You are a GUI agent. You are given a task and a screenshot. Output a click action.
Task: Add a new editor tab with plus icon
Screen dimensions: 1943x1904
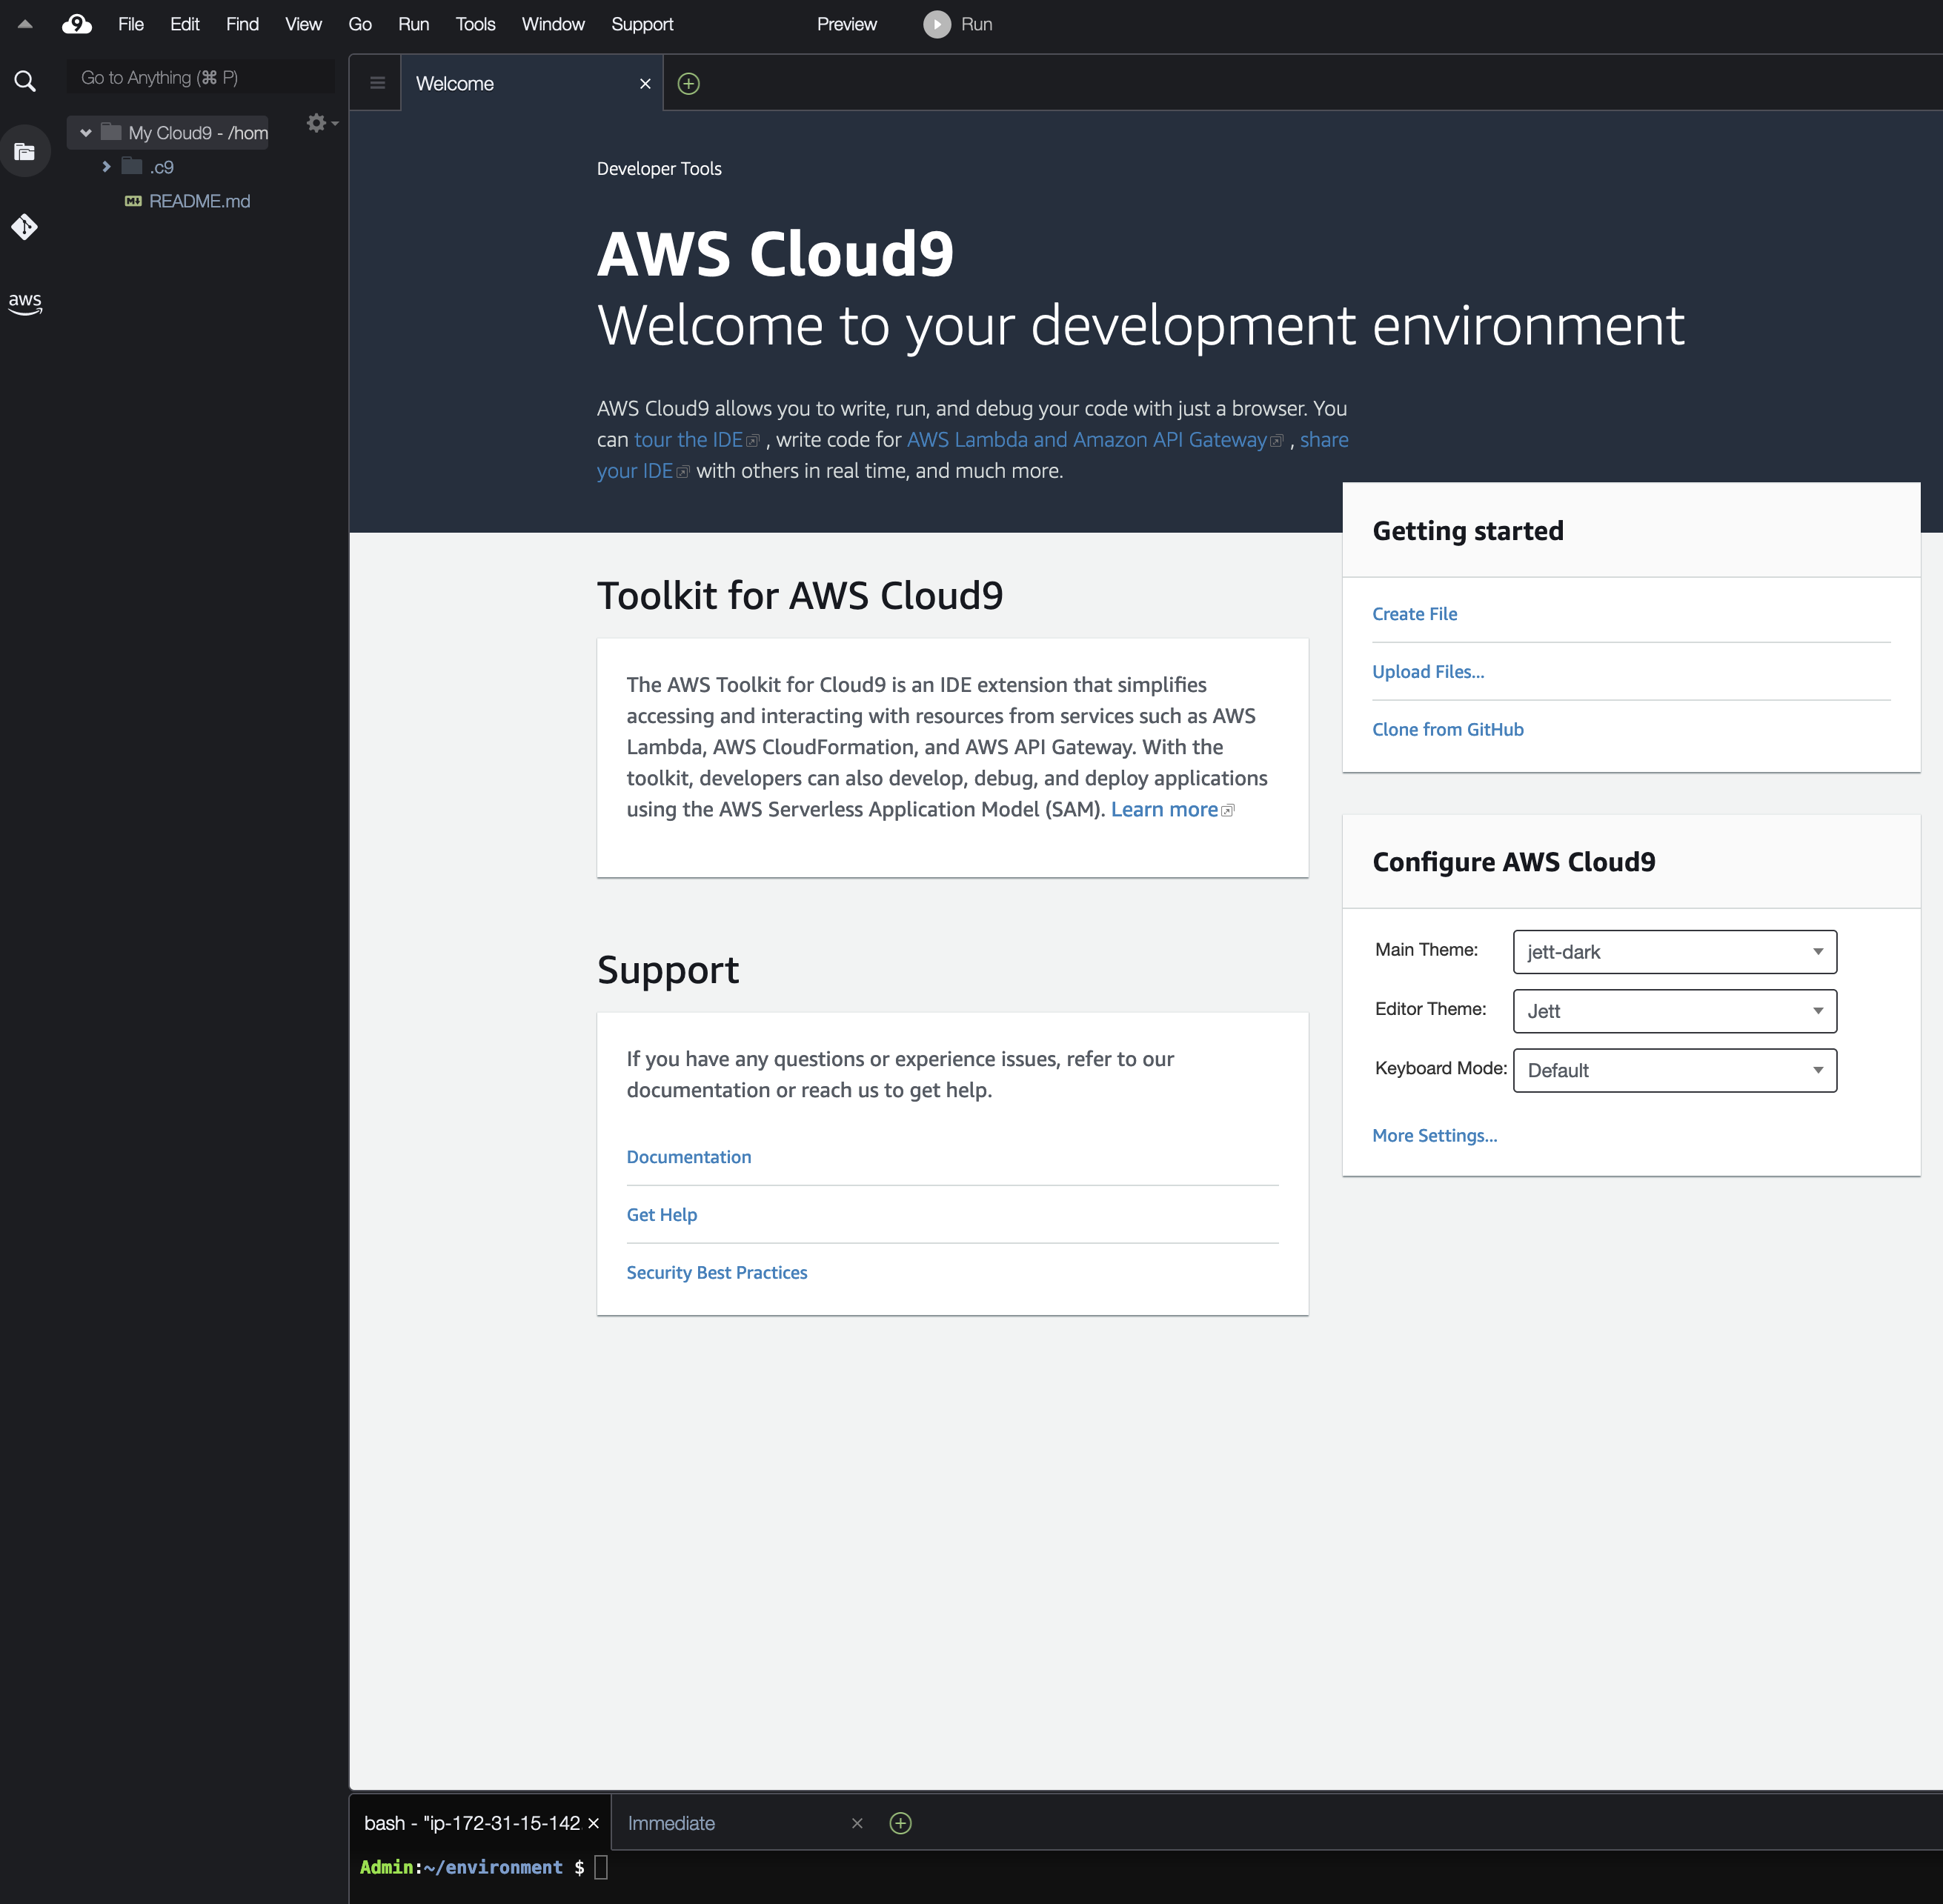[688, 84]
